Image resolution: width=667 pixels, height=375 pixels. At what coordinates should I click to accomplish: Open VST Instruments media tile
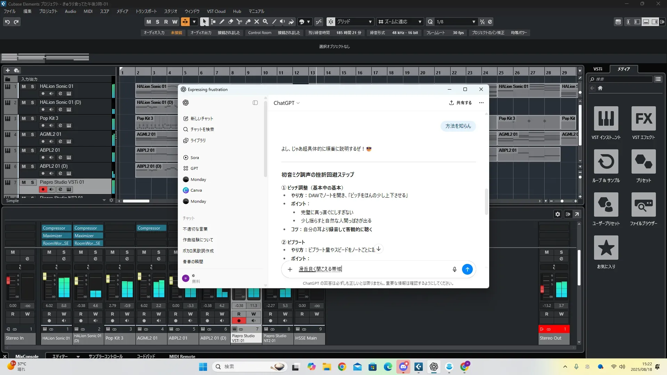pos(606,119)
